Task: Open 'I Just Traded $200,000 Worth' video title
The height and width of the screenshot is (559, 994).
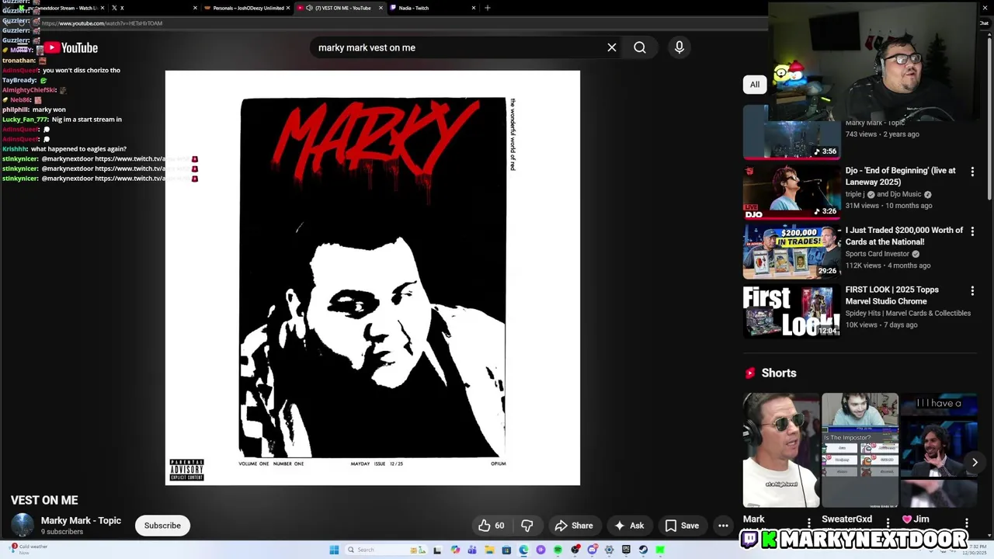Action: [904, 236]
